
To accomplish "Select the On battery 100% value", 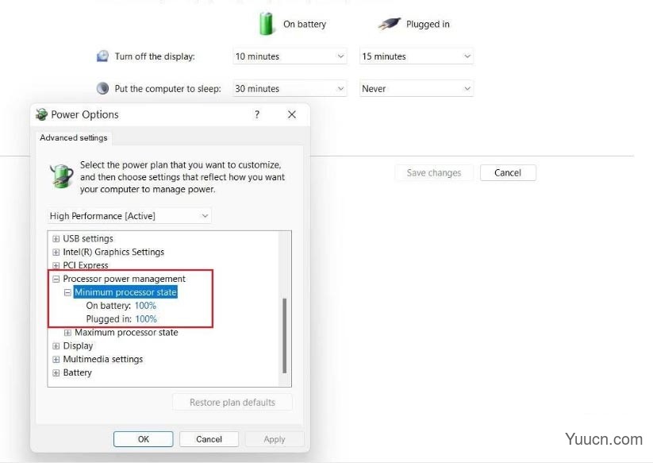I will point(145,306).
